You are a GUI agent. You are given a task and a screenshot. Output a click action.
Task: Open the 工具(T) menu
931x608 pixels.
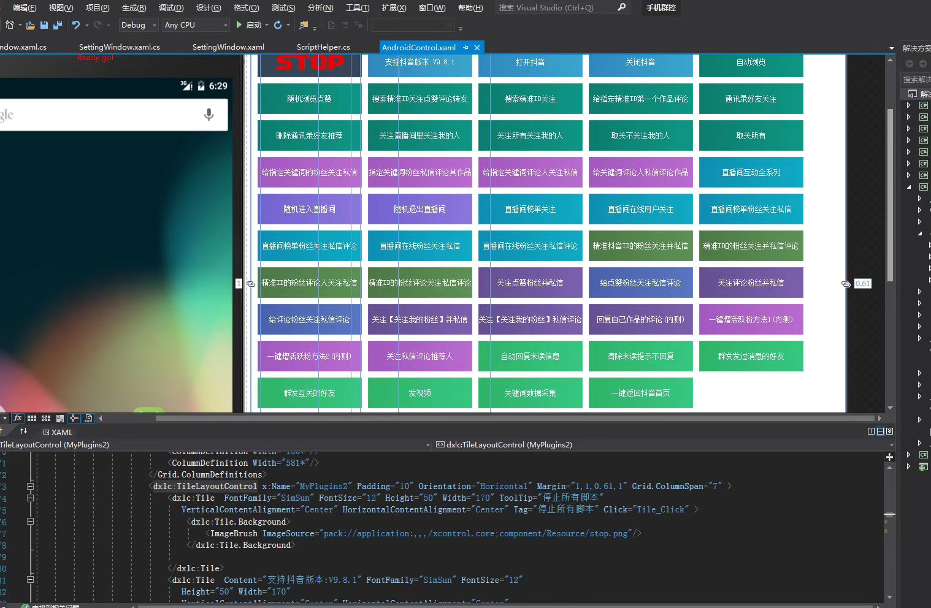click(358, 7)
